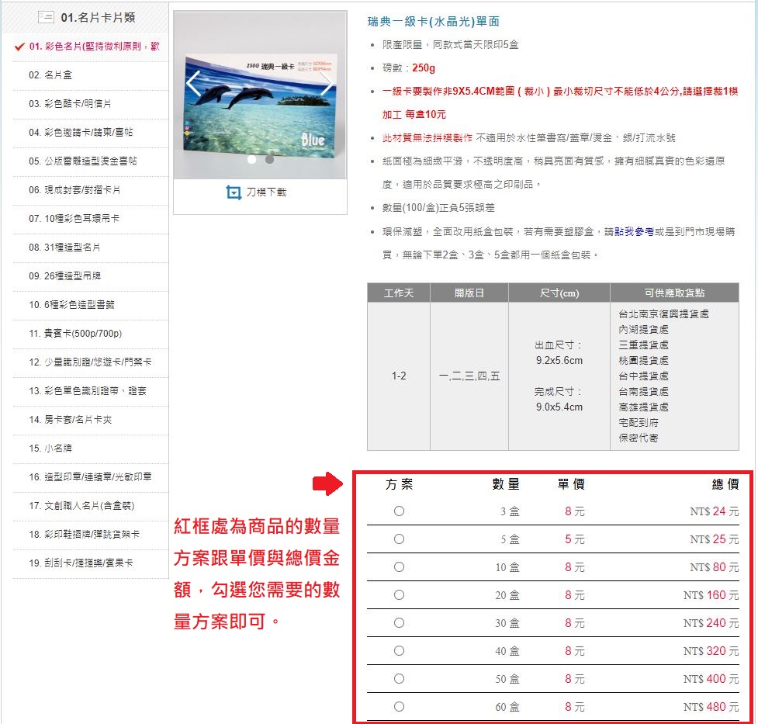The width and height of the screenshot is (758, 724).
Task: Click the next image arrow on product photo
Action: [x=327, y=84]
